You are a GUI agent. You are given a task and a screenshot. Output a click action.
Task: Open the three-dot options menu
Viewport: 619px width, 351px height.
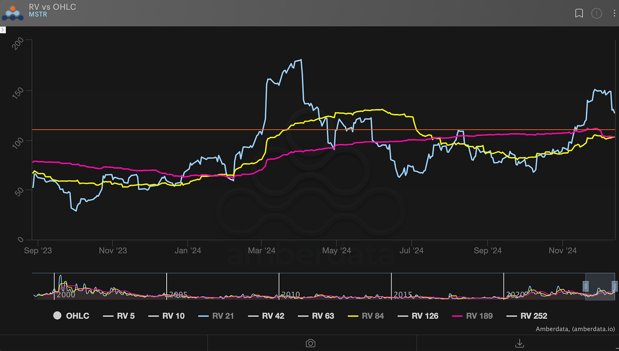(x=614, y=14)
